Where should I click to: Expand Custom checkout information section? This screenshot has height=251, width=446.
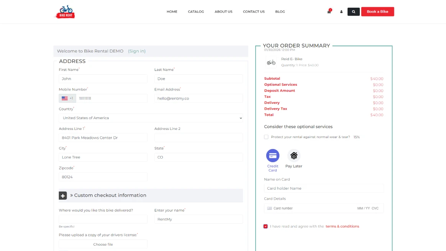63,195
